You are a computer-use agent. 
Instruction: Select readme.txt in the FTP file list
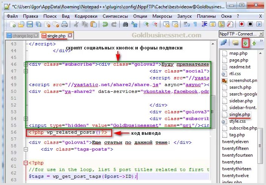coord(240,67)
